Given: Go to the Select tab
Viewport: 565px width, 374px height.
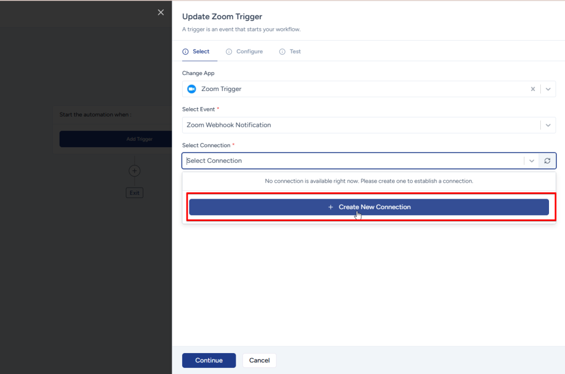Looking at the screenshot, I should (x=201, y=51).
